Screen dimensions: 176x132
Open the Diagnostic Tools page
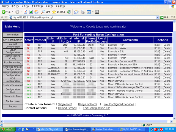pyautogui.click(x=13, y=96)
